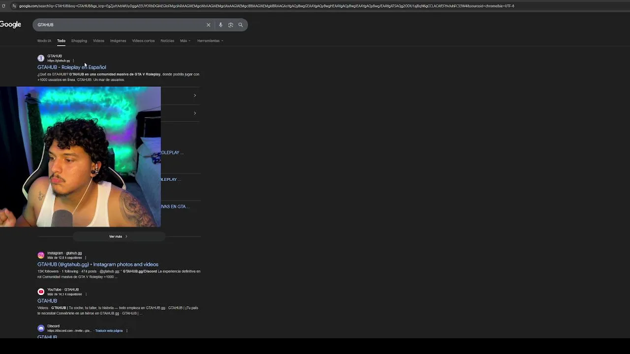Open the Más dropdown
This screenshot has width=630, height=354.
pos(185,41)
